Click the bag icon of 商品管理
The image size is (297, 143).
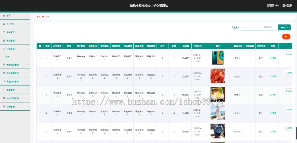(x=4, y=41)
